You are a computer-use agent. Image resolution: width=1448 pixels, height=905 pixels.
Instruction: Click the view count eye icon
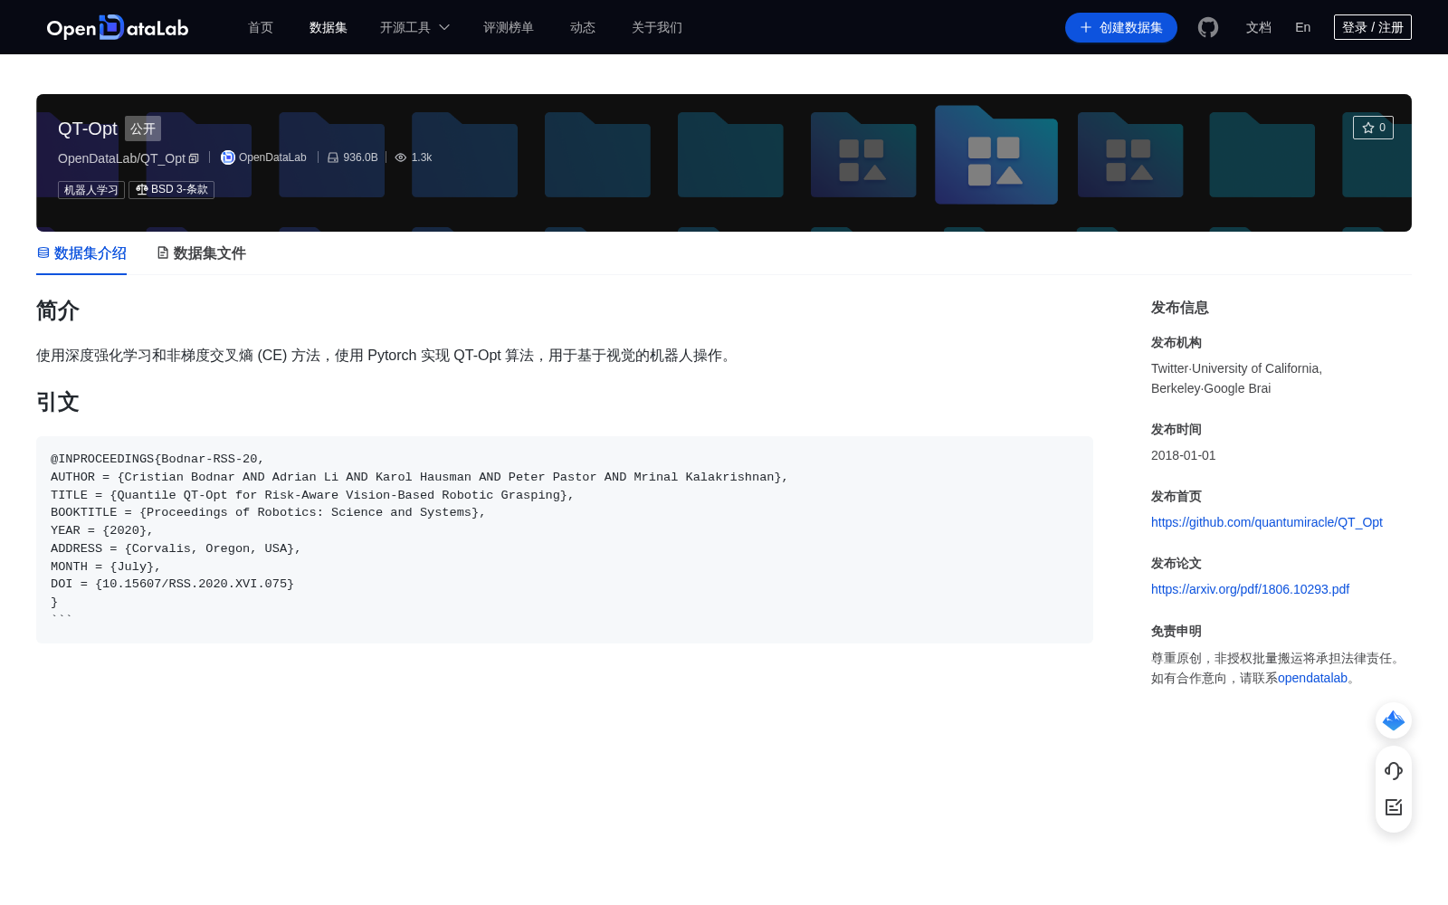coord(401,157)
